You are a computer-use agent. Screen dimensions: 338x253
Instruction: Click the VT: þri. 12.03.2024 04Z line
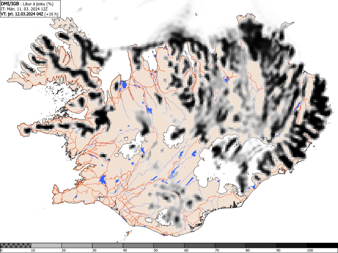22,14
